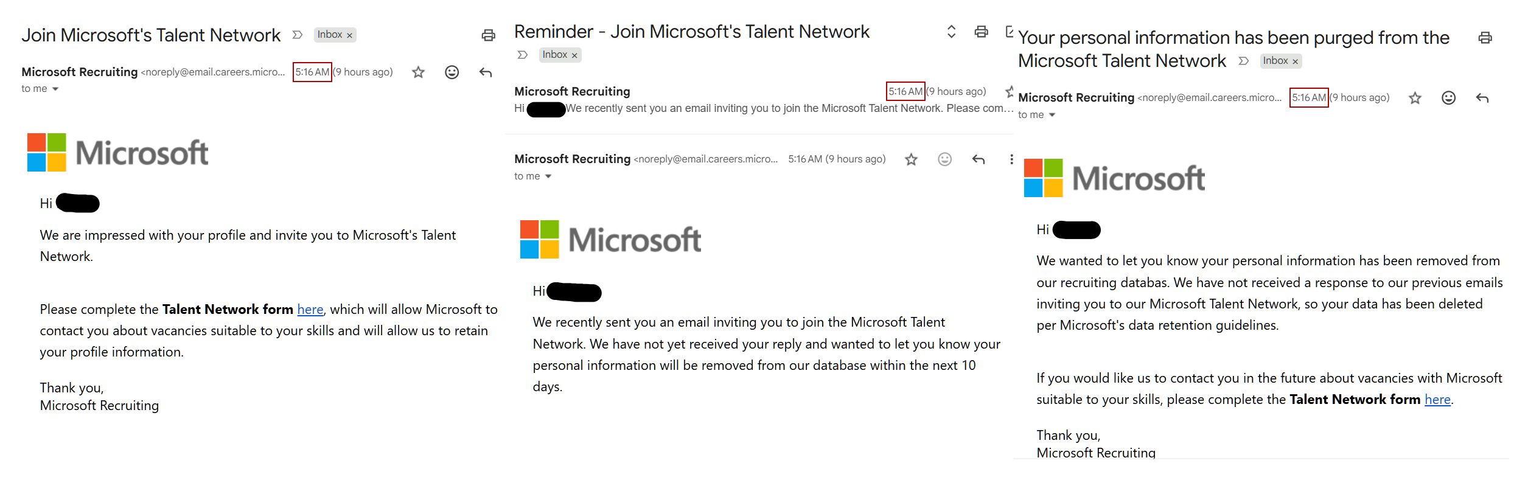
Task: Add emoji reaction to first email
Action: 452,72
